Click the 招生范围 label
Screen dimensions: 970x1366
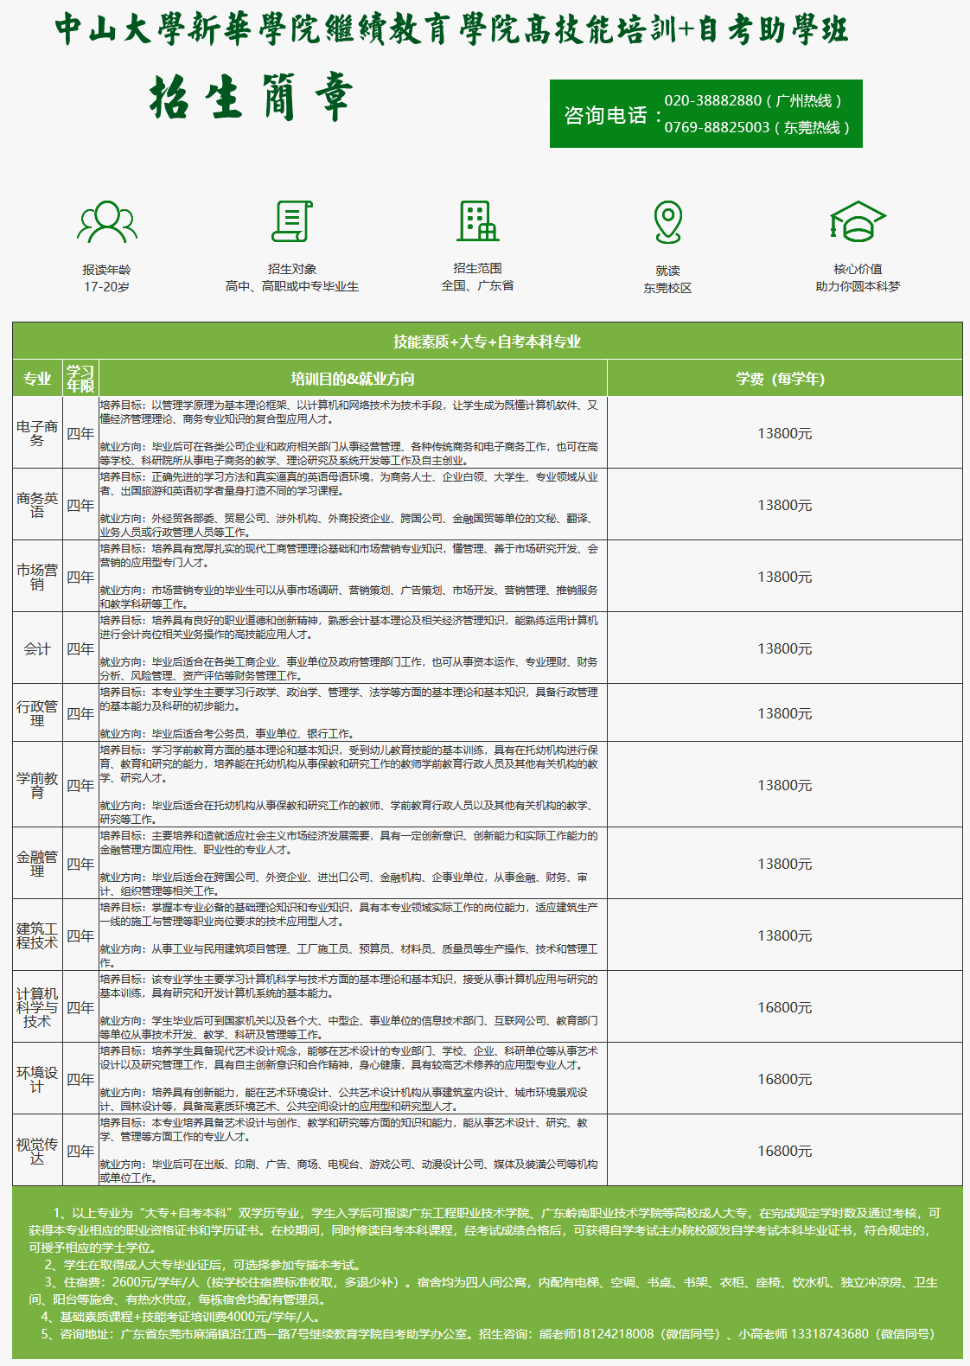(477, 268)
